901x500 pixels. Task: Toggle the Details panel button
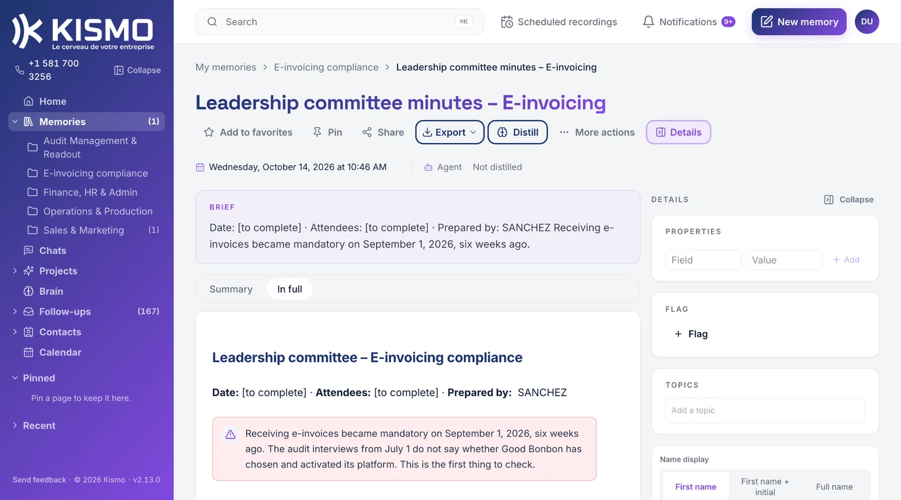click(678, 132)
